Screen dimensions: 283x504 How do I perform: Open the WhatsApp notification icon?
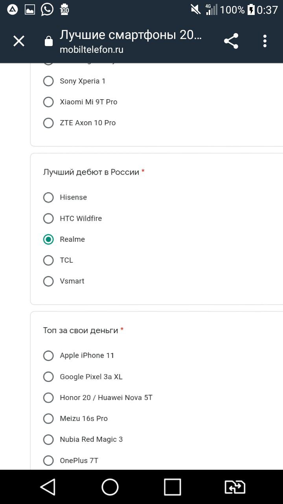click(x=47, y=9)
